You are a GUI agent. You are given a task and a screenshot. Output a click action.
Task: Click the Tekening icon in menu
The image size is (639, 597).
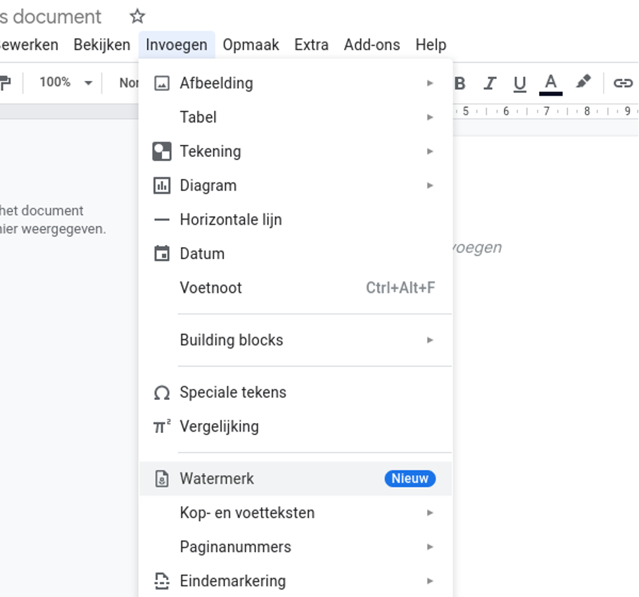point(162,151)
